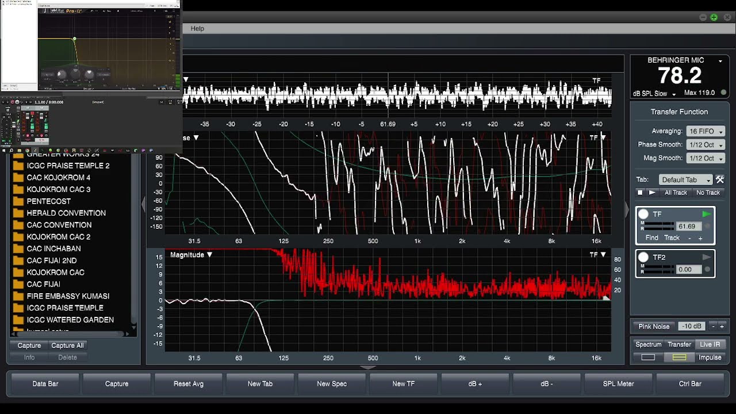Decrease TF delay with minus button
This screenshot has width=736, height=414.
coord(690,238)
